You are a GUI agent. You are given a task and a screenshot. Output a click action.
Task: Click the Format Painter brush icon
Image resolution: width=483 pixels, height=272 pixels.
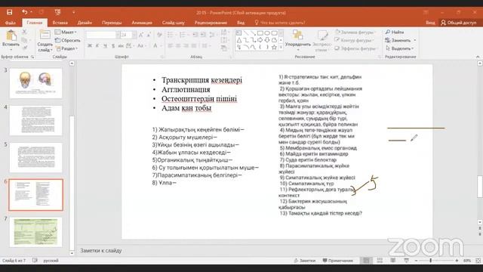click(25, 48)
